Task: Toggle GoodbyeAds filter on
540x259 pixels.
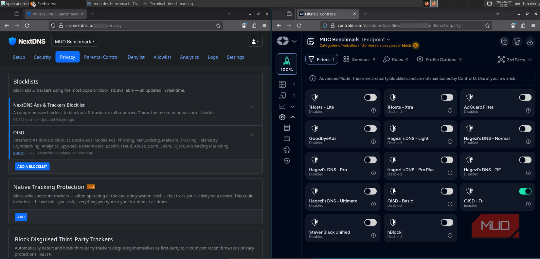Action: click(370, 129)
